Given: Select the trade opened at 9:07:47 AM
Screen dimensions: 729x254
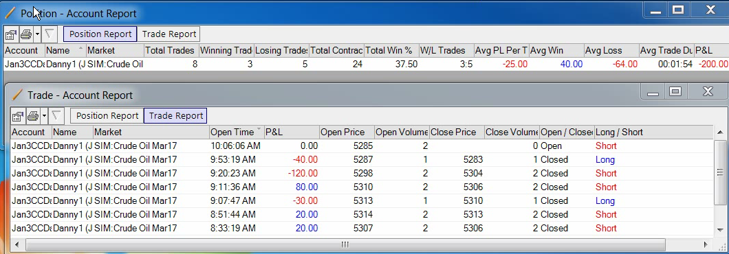Looking at the screenshot, I should point(362,200).
